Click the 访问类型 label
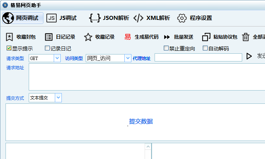The image size is (265, 159). coord(74,59)
